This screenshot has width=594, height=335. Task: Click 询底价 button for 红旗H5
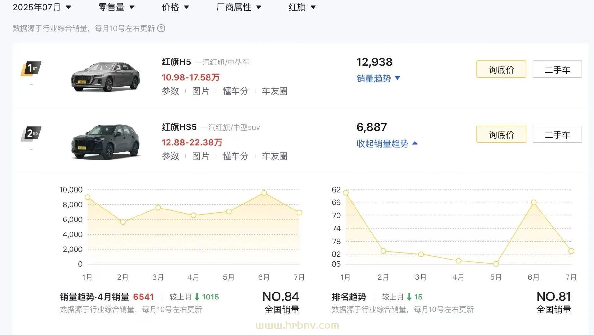point(501,70)
